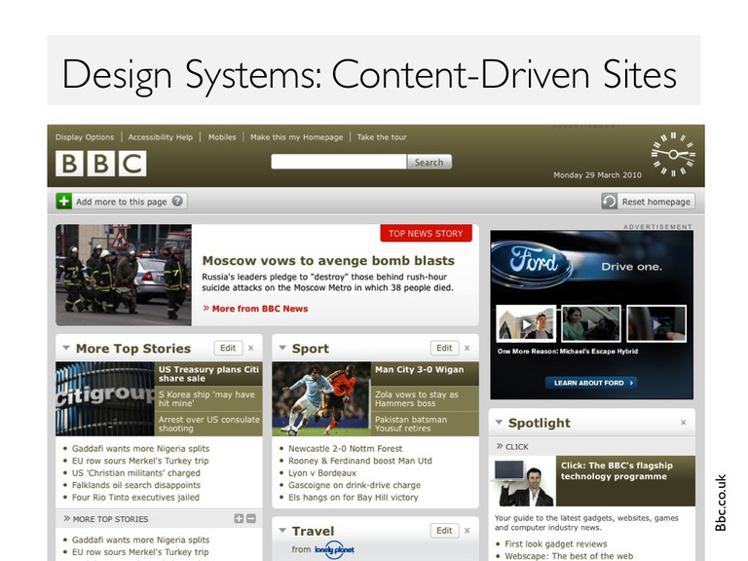Open Arrest over US consulate shooting
748x561 pixels.
pos(208,424)
